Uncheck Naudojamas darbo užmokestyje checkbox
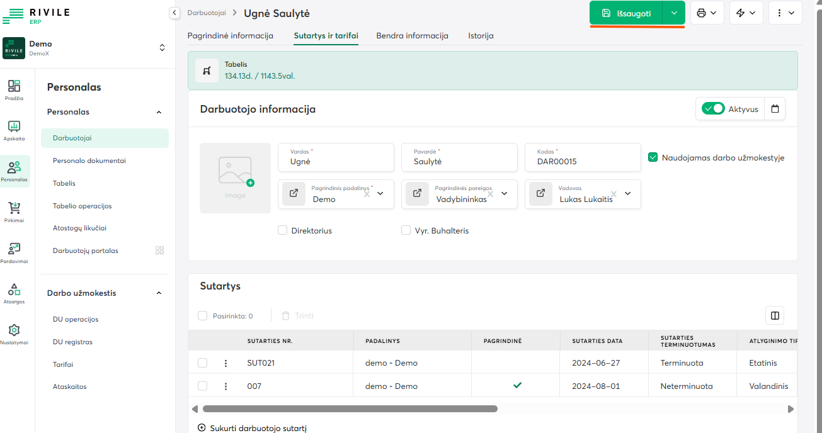The width and height of the screenshot is (822, 433). [653, 157]
